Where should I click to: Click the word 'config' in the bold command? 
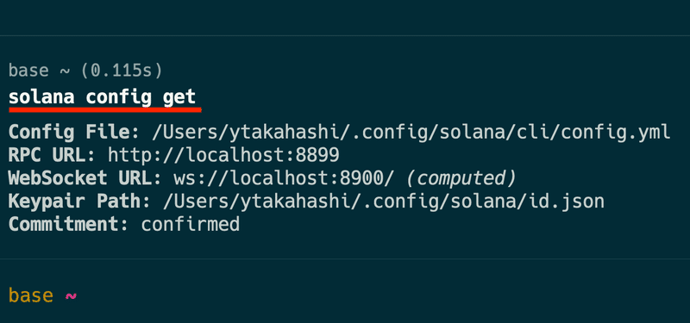[x=118, y=97]
